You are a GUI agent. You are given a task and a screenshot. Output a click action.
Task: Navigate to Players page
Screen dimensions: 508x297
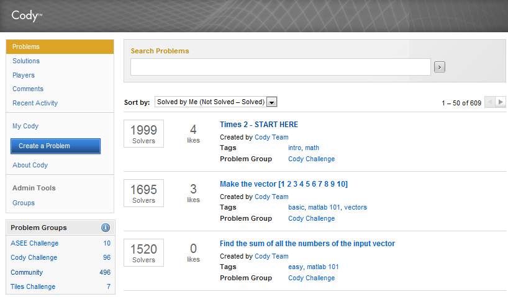point(24,75)
